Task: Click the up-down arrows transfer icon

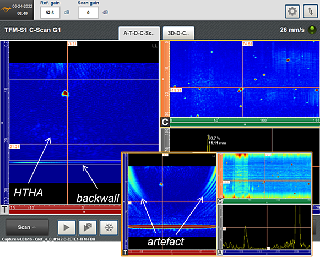Action: click(311, 12)
